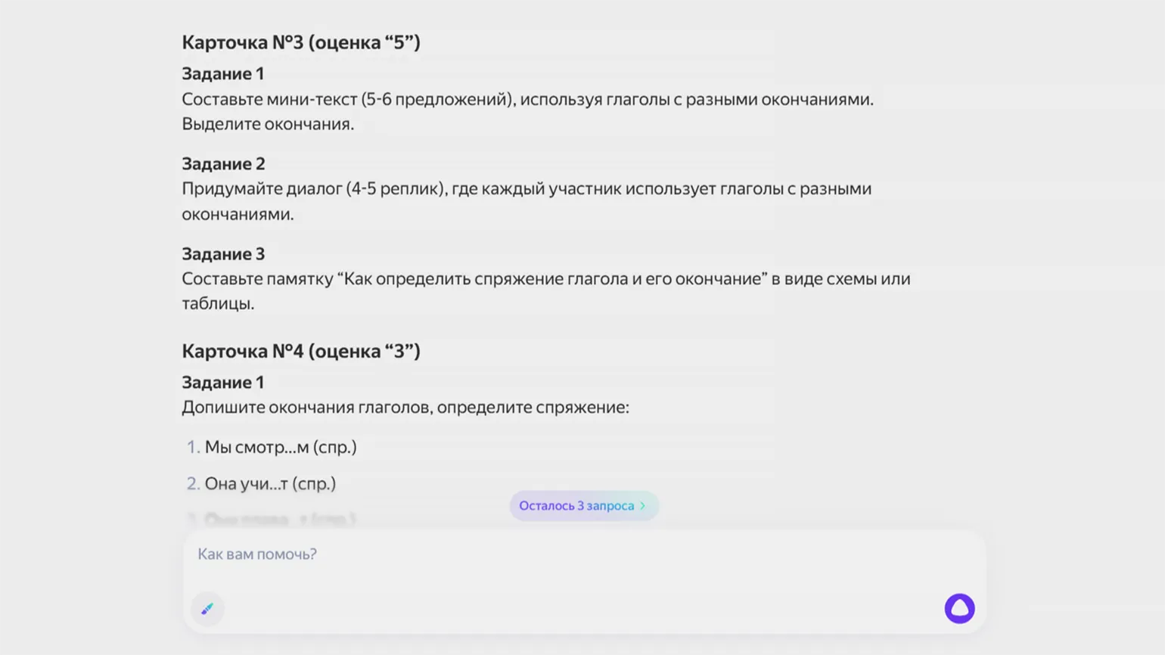This screenshot has width=1165, height=655.
Task: Click the list number "2." marker
Action: 193,483
